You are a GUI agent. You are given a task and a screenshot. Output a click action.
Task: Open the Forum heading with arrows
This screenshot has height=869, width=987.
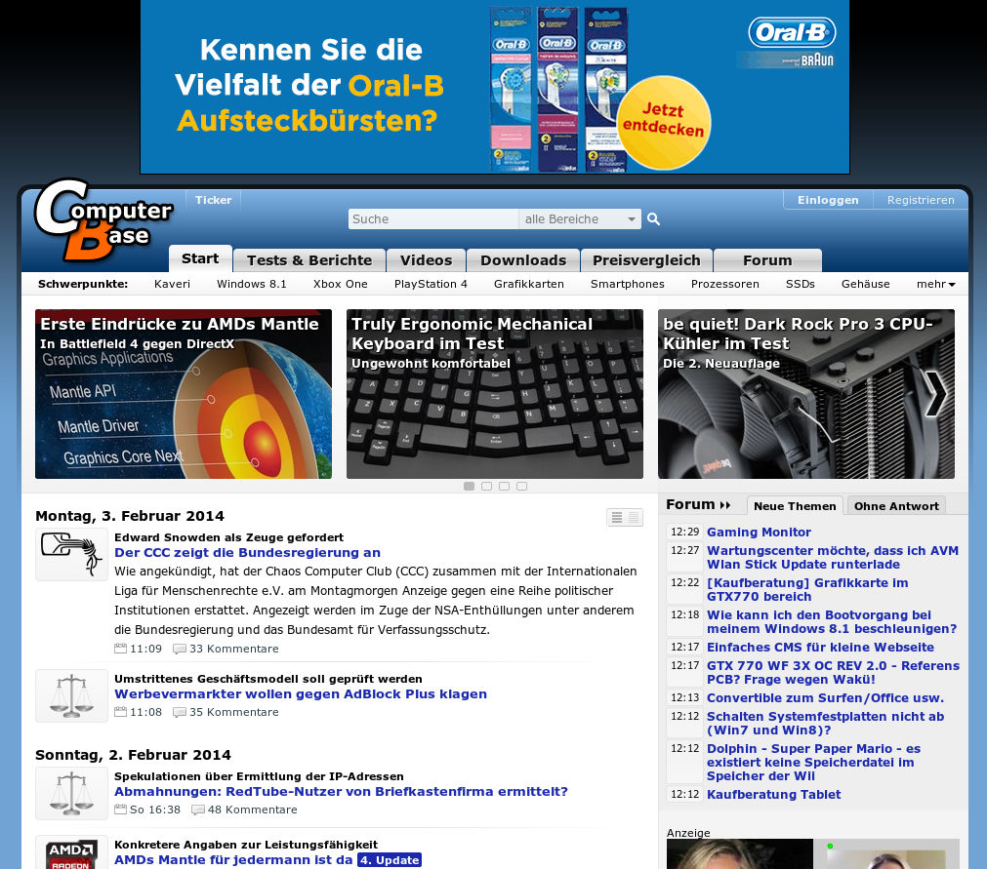[698, 504]
